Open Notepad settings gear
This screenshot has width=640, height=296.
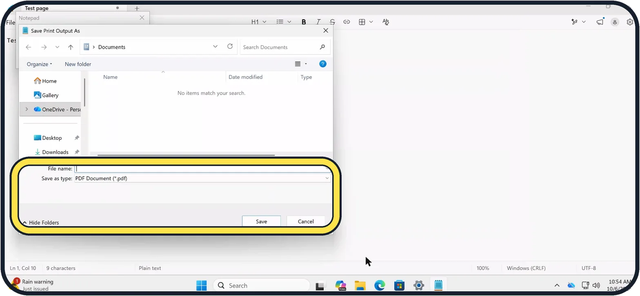[630, 22]
